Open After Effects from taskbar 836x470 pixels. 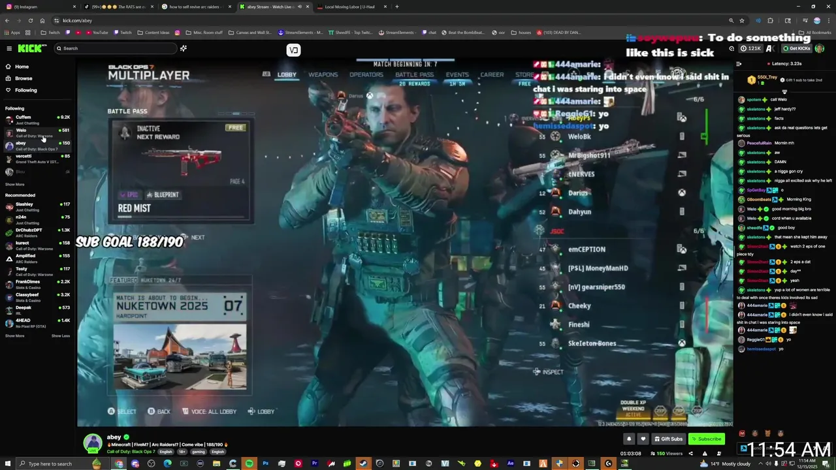coord(510,463)
